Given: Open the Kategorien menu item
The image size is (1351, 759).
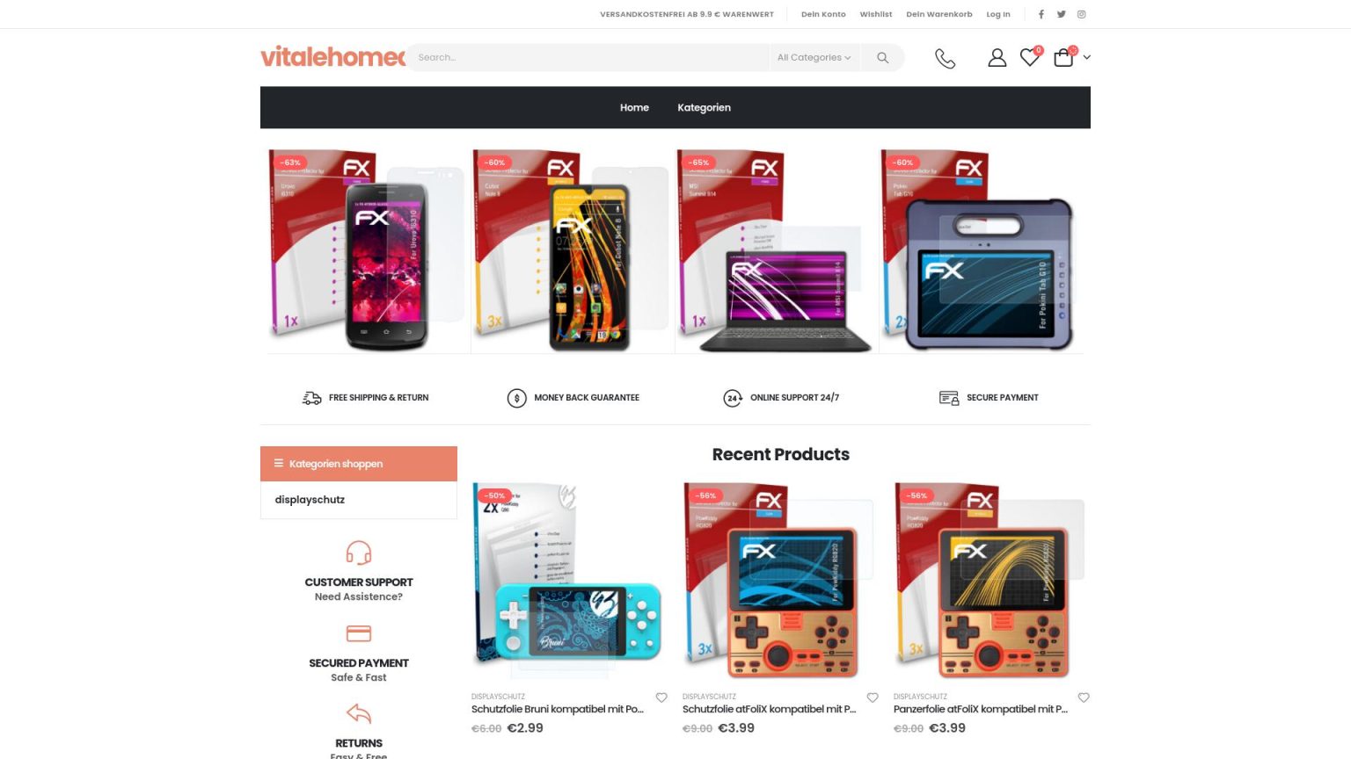Looking at the screenshot, I should coord(704,107).
